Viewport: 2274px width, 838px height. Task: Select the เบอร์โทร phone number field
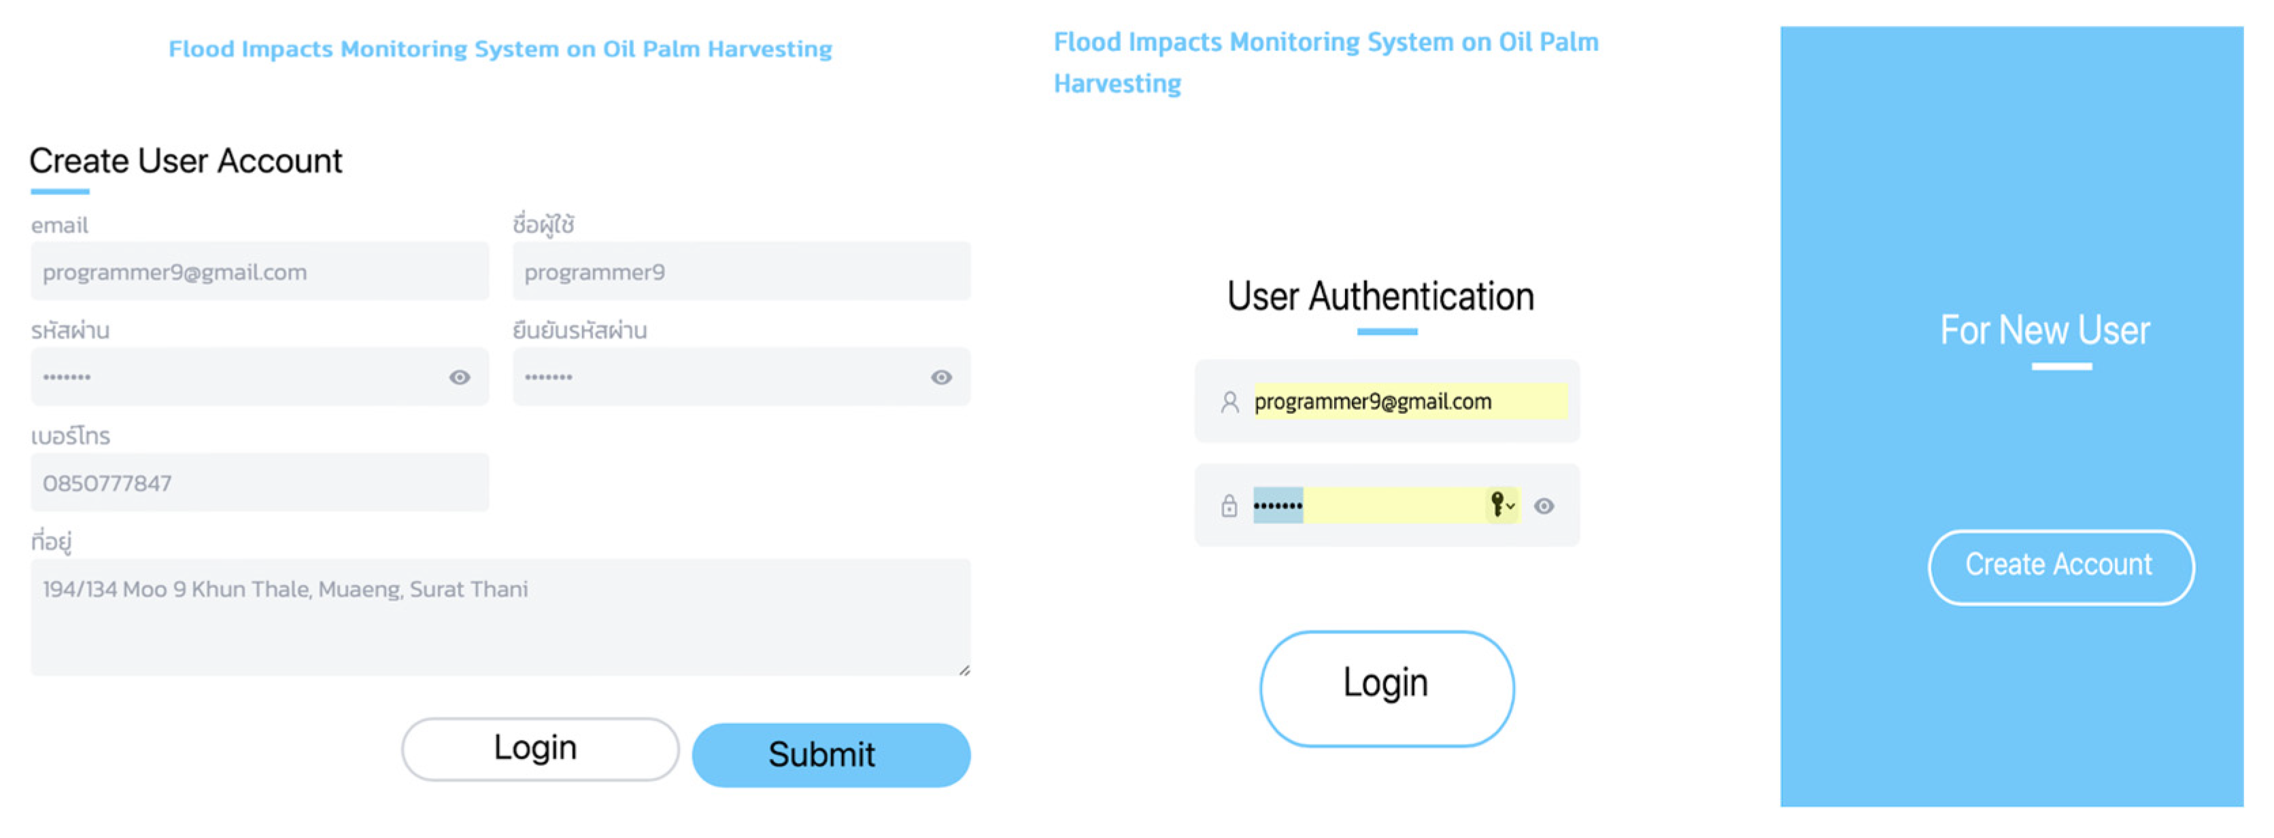(x=258, y=483)
